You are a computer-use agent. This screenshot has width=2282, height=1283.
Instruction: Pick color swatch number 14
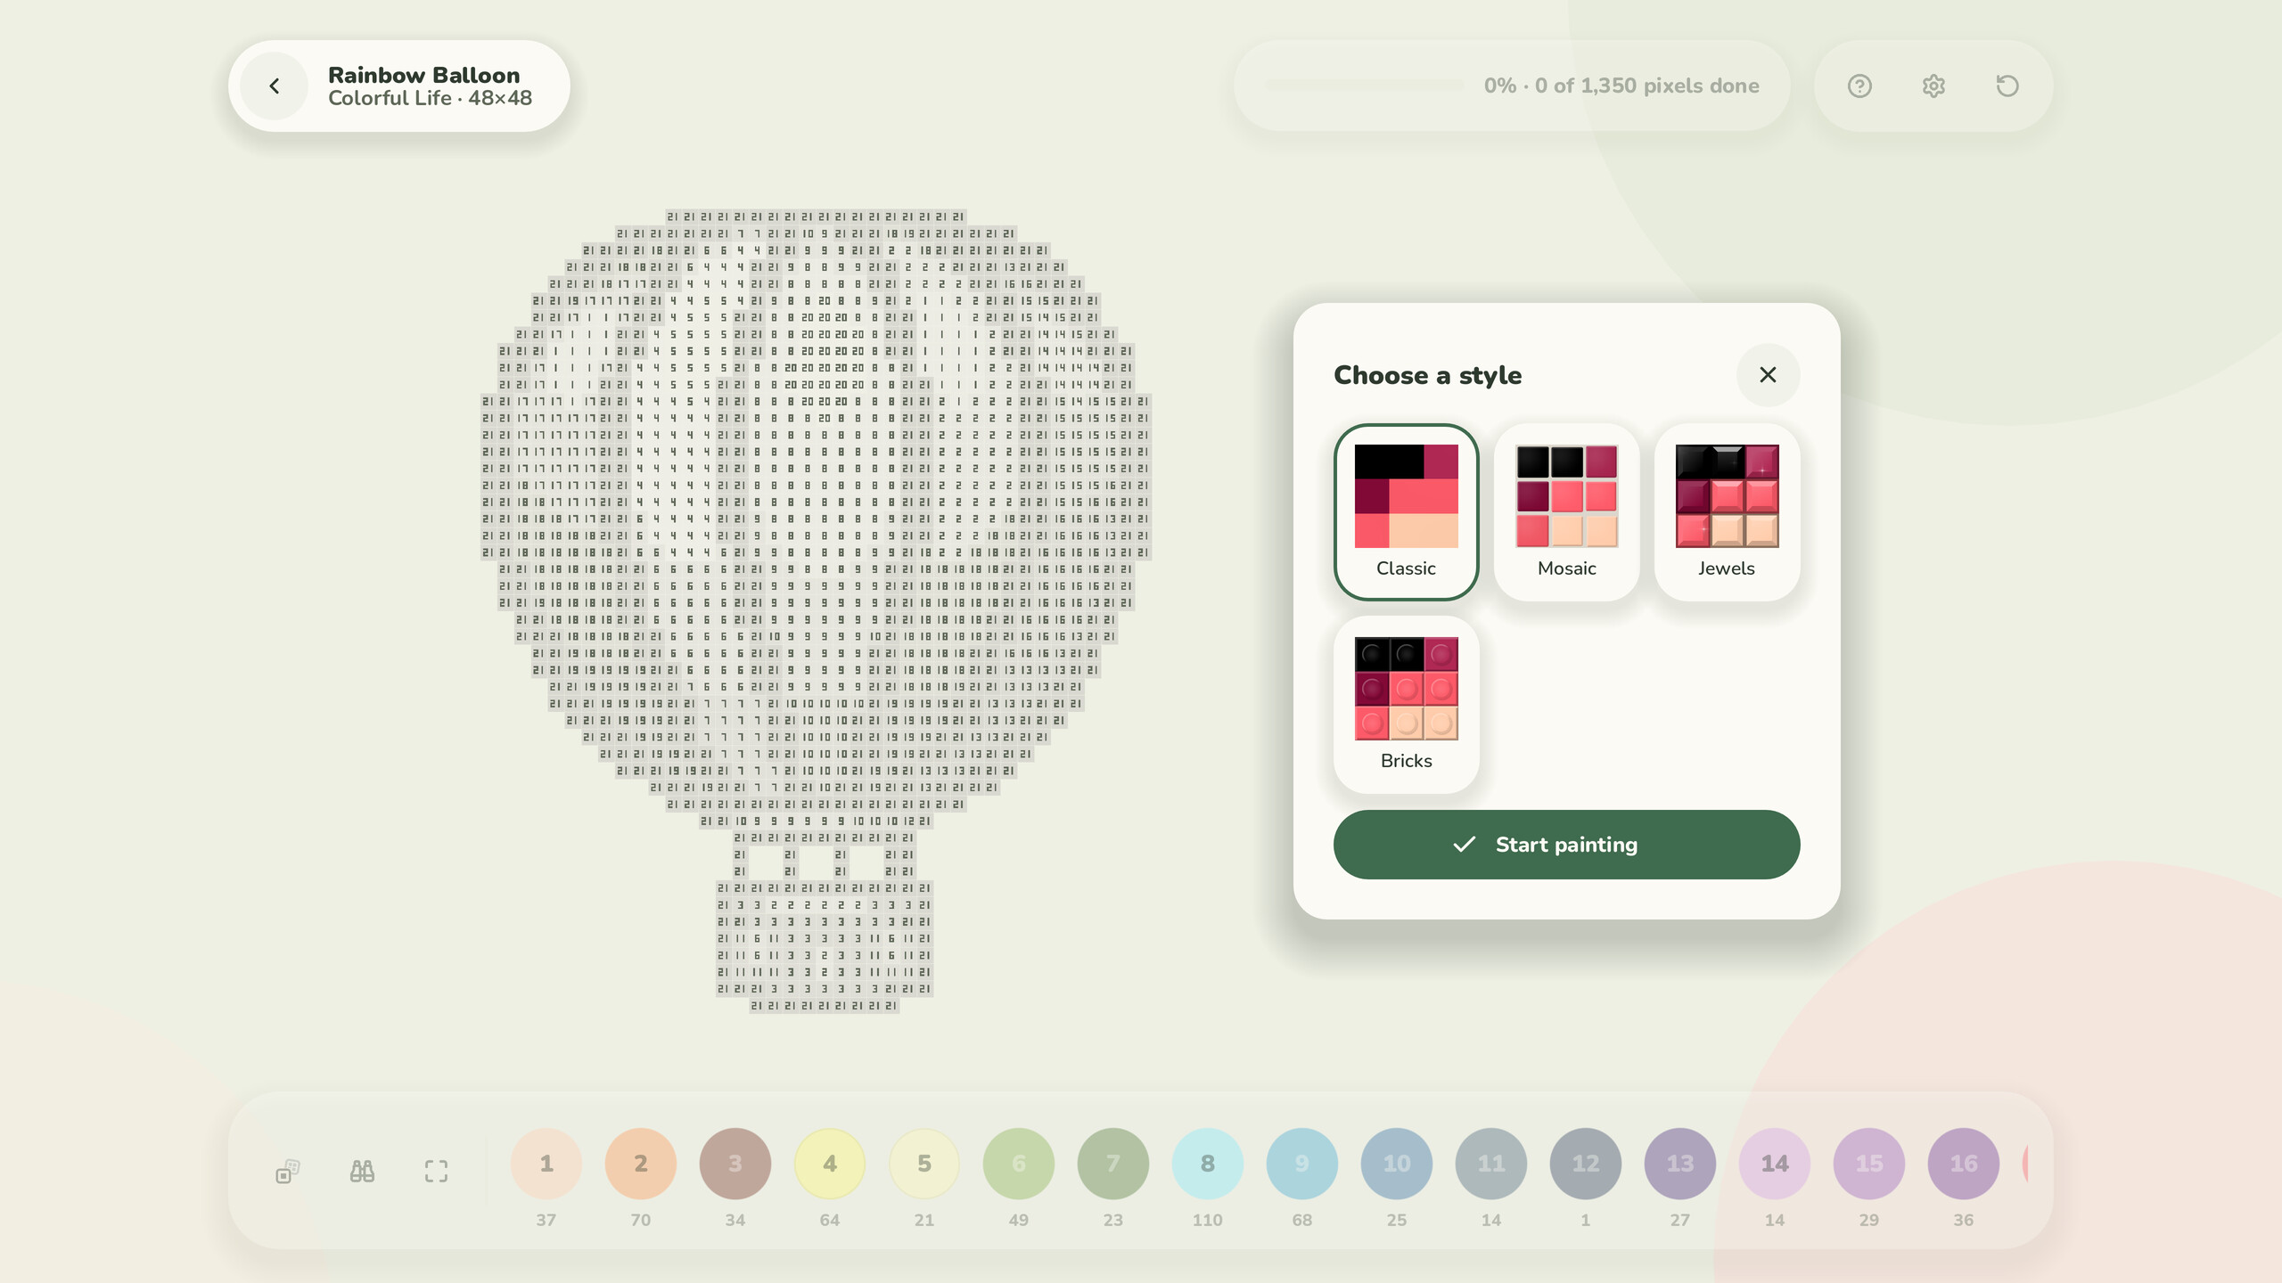(x=1775, y=1164)
